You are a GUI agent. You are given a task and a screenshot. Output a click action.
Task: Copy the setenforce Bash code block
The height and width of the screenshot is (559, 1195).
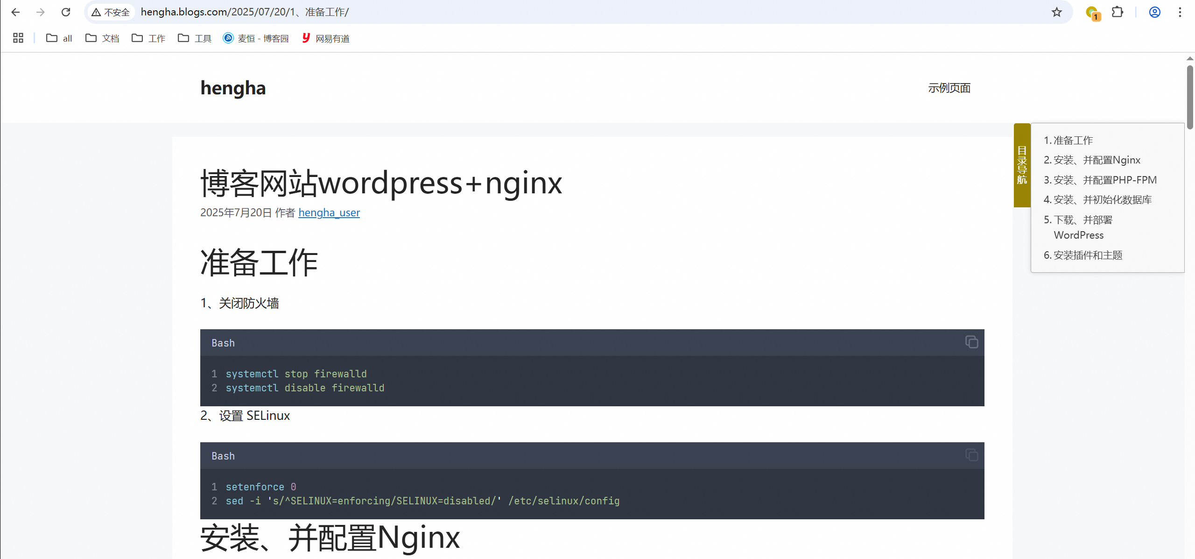[971, 455]
